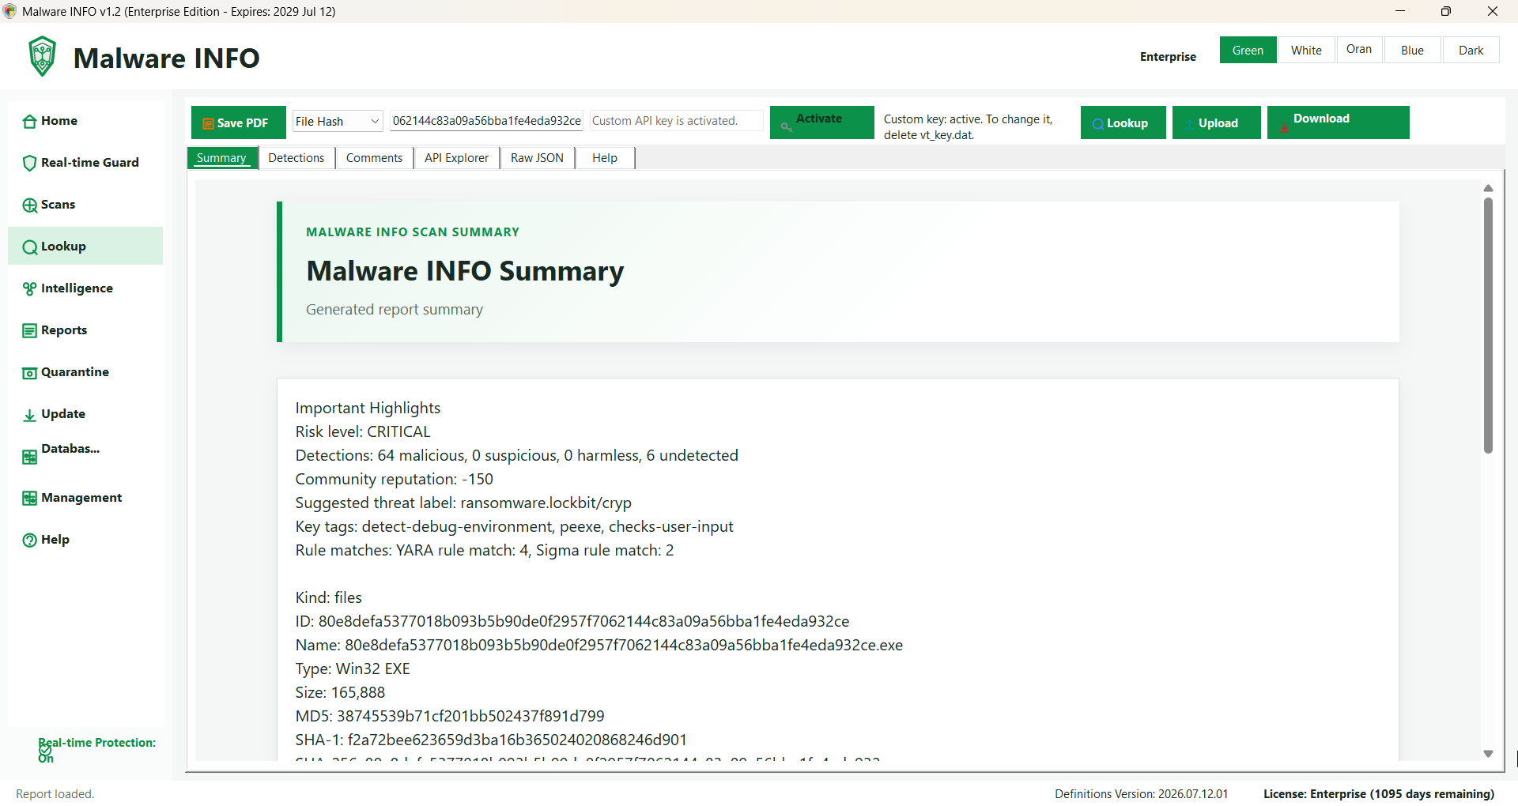Click the Real-time Protection status icon
Image resolution: width=1518 pixels, height=806 pixels.
pyautogui.click(x=45, y=750)
